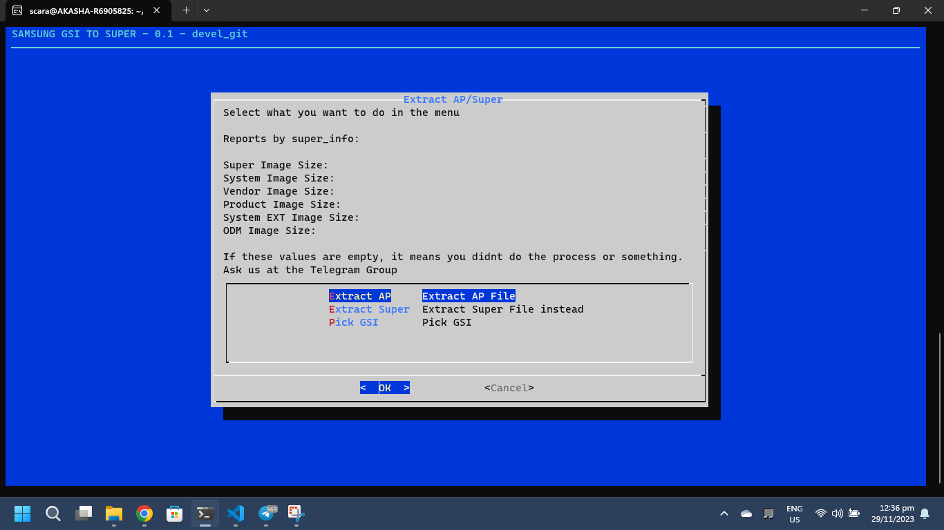Close the scara@AKASHA terminal tab
This screenshot has width=944, height=530.
click(x=158, y=10)
